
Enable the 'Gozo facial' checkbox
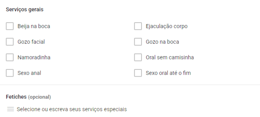pos(10,42)
